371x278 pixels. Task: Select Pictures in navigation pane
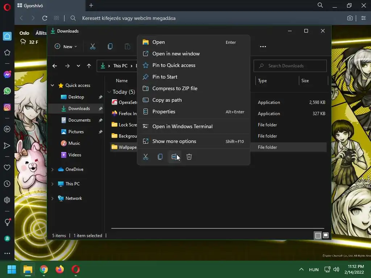(76, 132)
